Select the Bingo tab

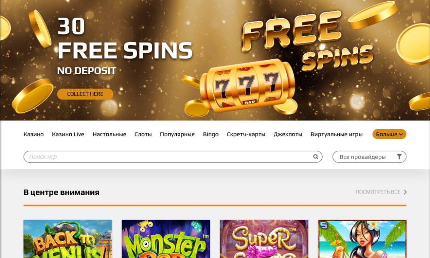pyautogui.click(x=211, y=134)
